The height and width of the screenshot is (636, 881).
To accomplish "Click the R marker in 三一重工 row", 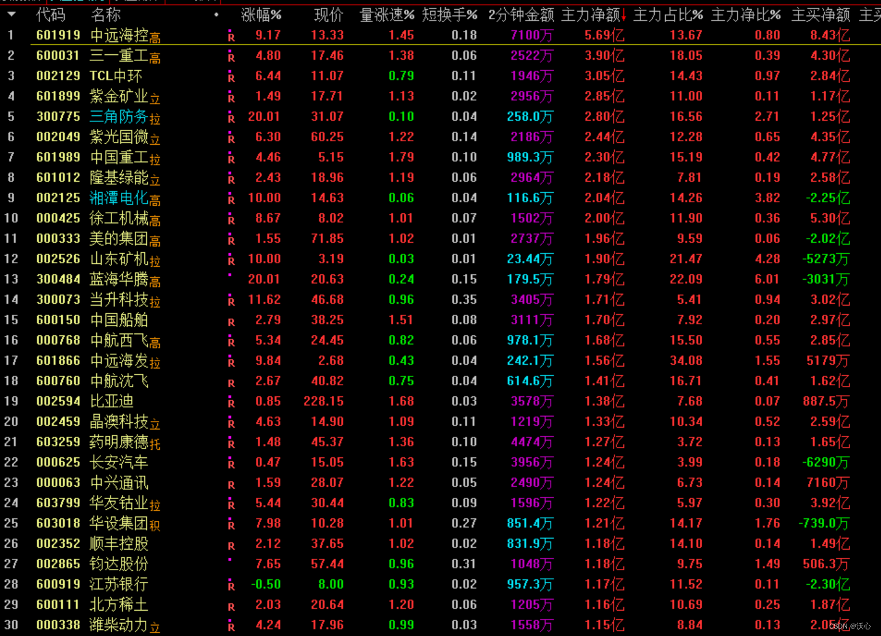I will (231, 57).
